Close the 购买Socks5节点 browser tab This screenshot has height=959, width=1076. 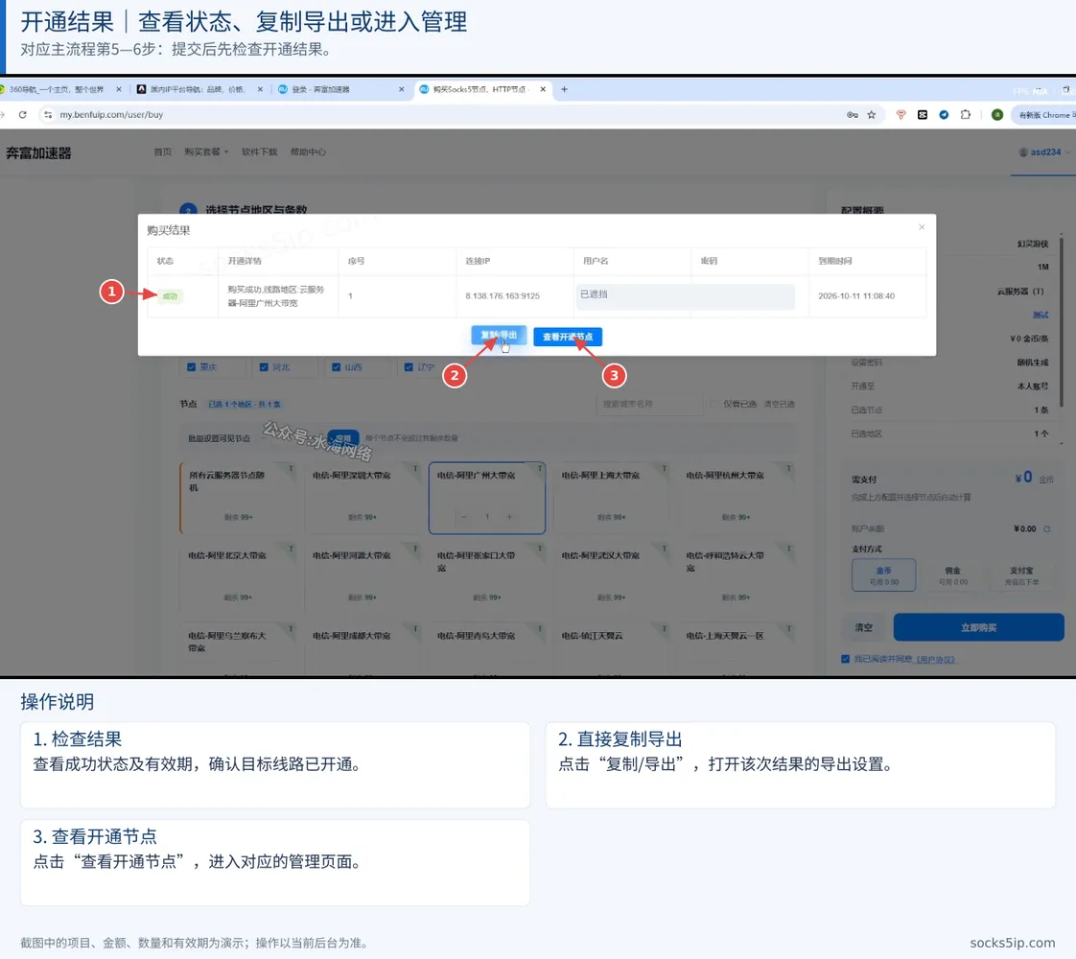[x=543, y=89]
